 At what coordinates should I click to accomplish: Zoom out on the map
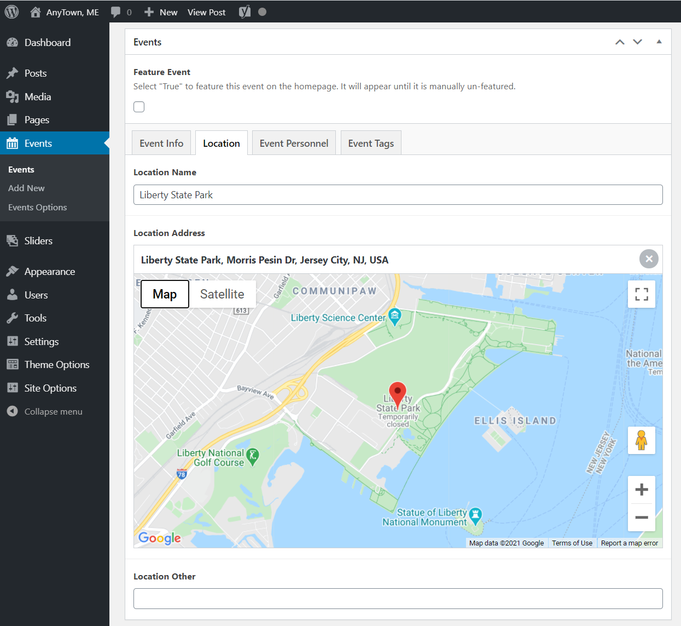click(642, 518)
